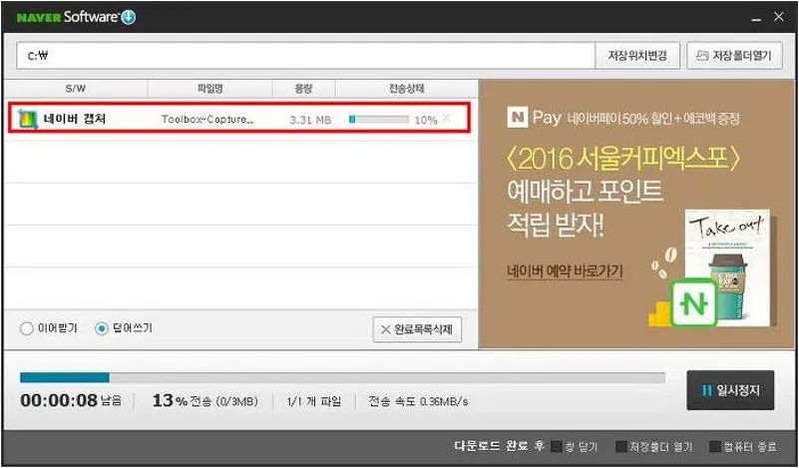Click the C:₩ save path field
Image resolution: width=799 pixels, height=468 pixels.
point(305,56)
